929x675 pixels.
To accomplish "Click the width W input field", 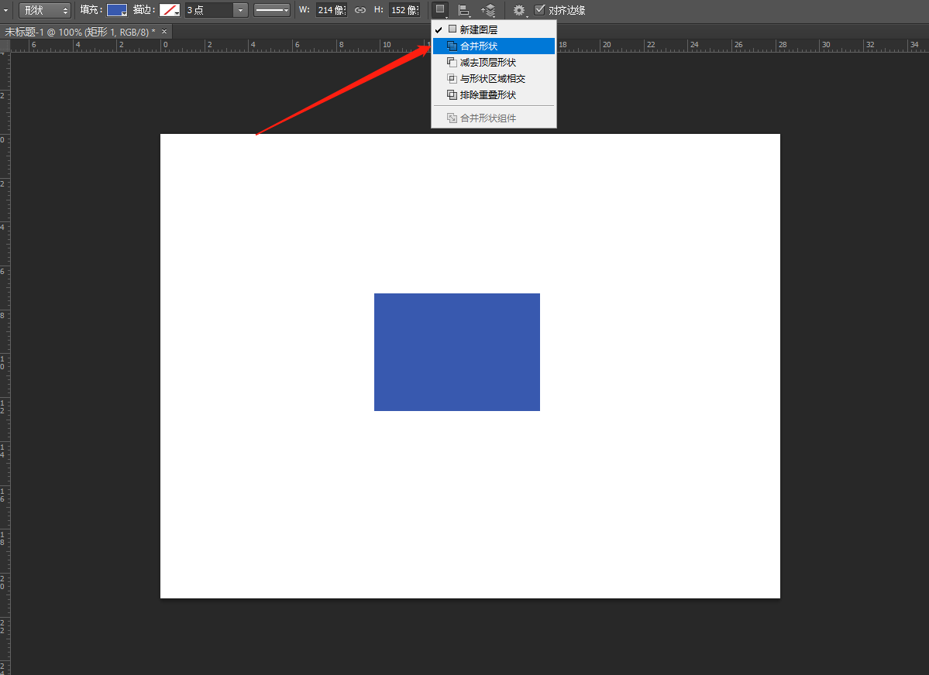I will pyautogui.click(x=331, y=10).
